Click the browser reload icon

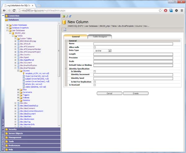[x=14, y=10]
